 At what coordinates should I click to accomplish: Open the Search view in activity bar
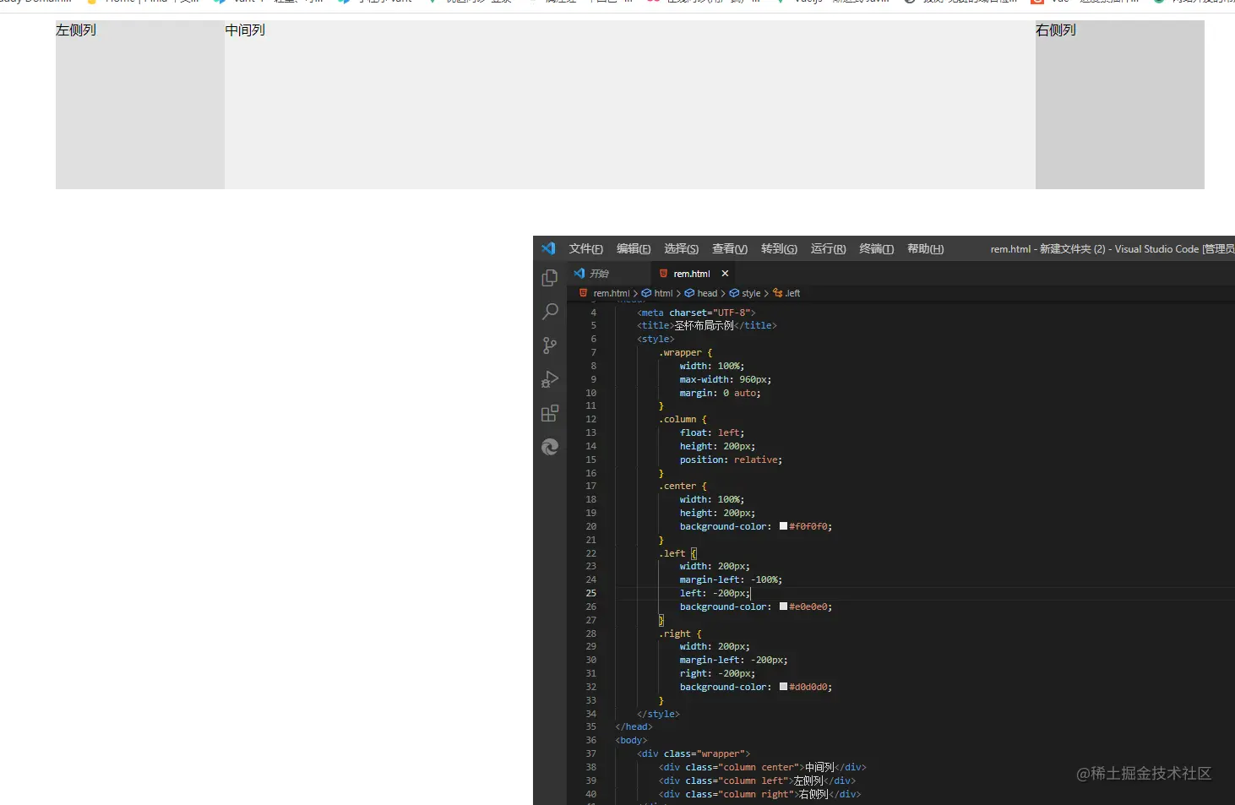pos(550,312)
